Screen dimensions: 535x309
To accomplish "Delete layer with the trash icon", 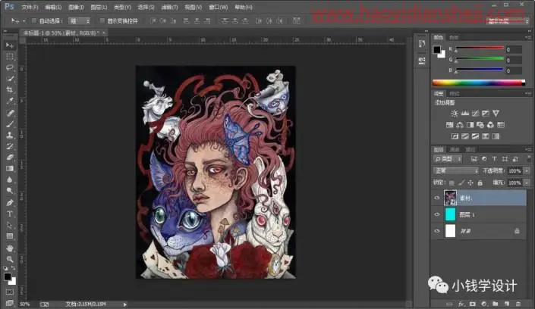I will click(518, 304).
